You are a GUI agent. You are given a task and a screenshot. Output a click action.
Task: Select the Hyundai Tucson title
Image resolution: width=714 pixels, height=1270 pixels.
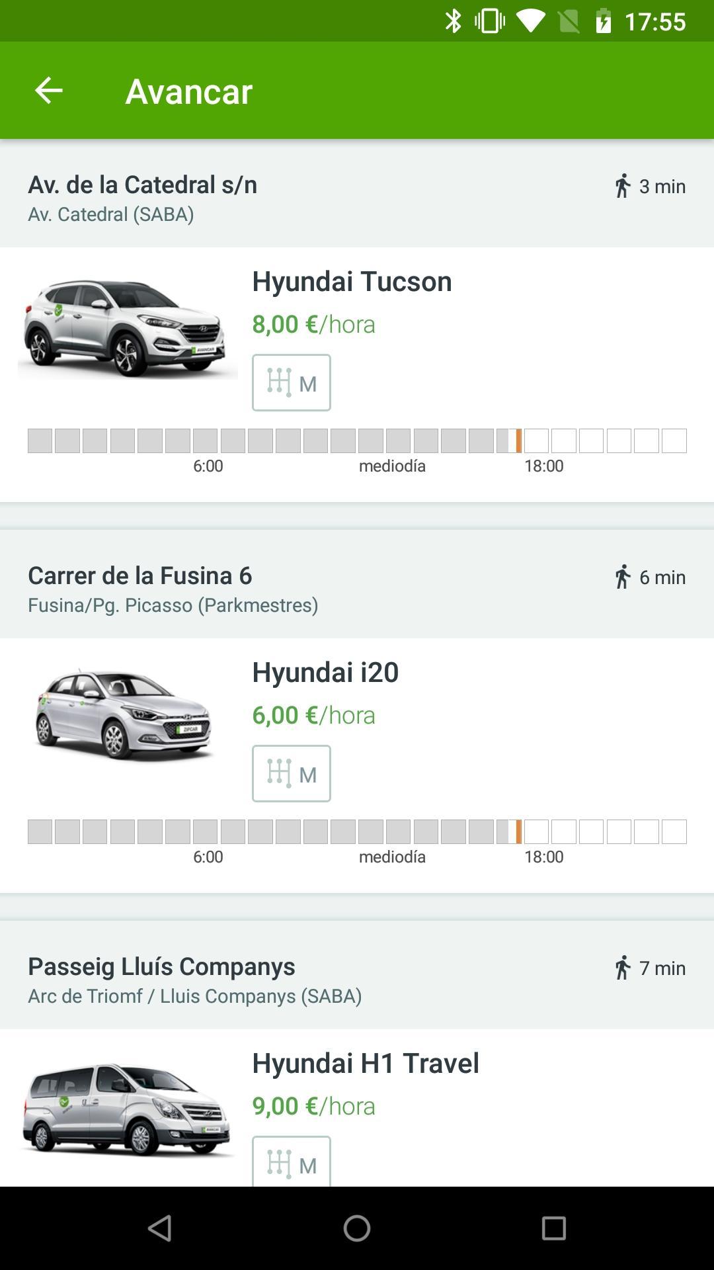[352, 281]
